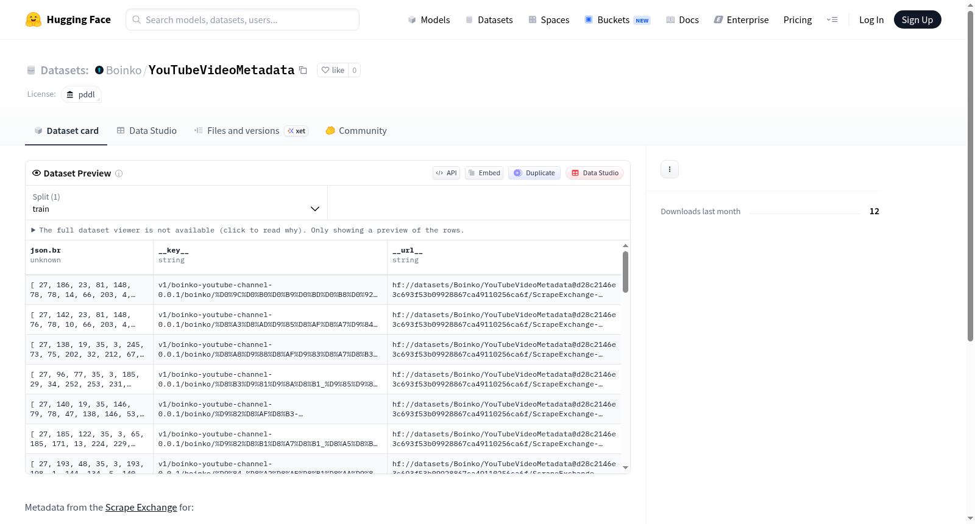The height and width of the screenshot is (524, 975).
Task: Click the key cell containing "%D9%82%D8%B1%D8%A7"
Action: [270, 439]
